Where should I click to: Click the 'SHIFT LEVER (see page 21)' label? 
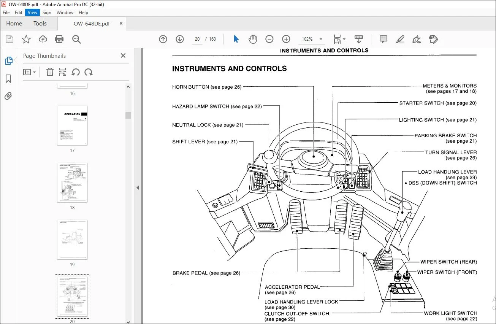pyautogui.click(x=205, y=142)
